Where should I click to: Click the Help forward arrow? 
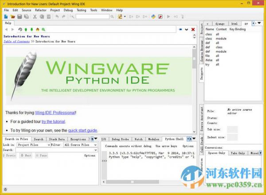click(12, 30)
